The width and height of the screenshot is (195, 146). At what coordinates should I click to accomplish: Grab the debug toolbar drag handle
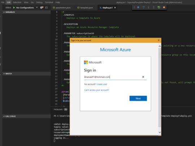click(134, 7)
